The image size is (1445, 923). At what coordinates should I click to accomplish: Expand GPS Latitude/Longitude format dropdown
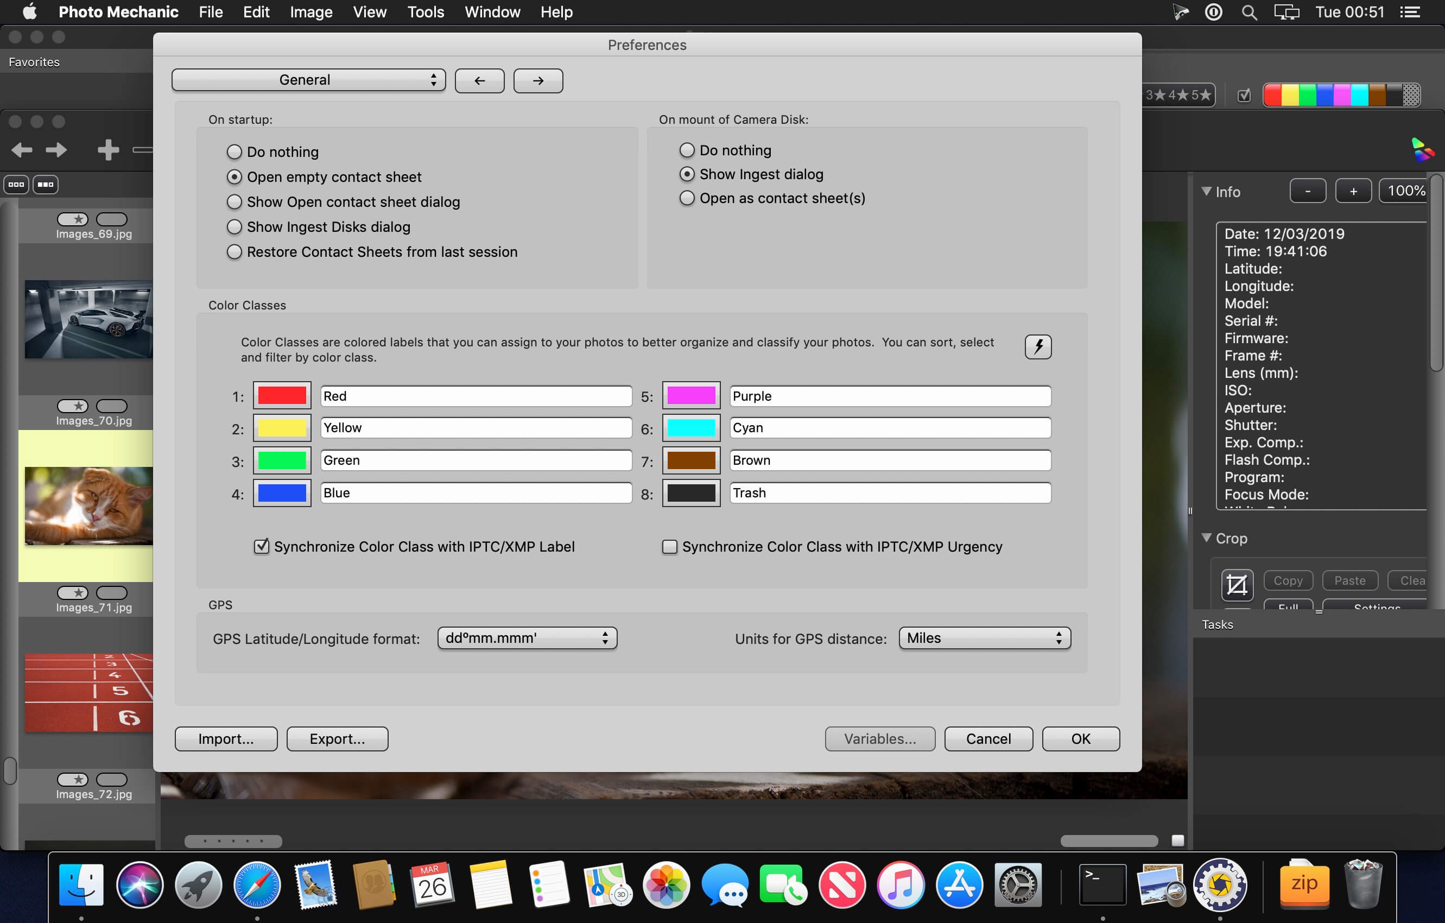point(525,637)
